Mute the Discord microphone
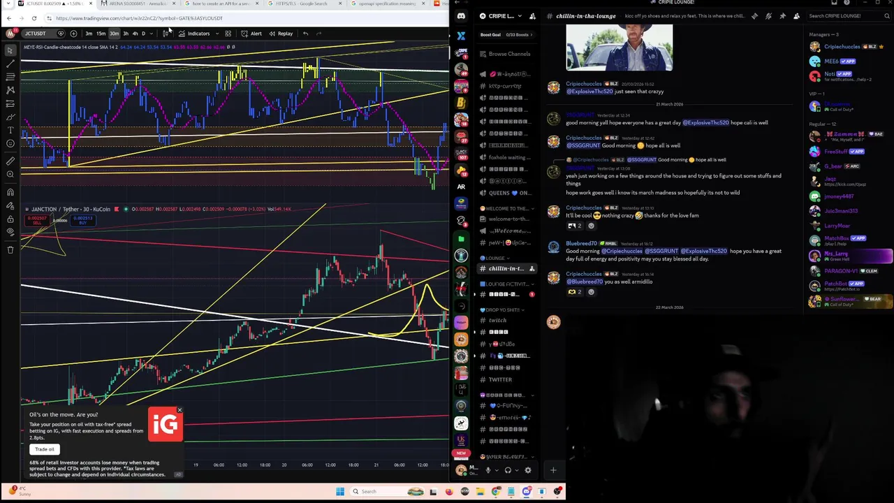This screenshot has height=503, width=894. (488, 470)
